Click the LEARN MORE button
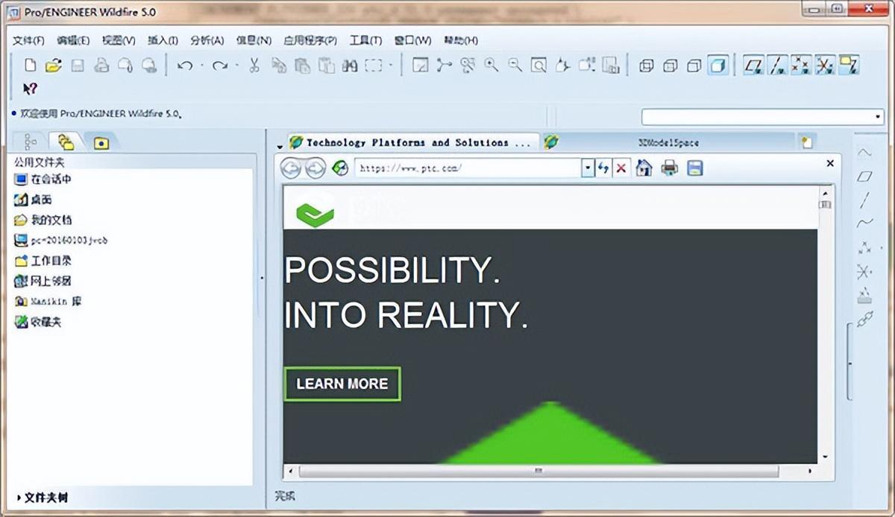Image resolution: width=895 pixels, height=517 pixels. pos(342,384)
